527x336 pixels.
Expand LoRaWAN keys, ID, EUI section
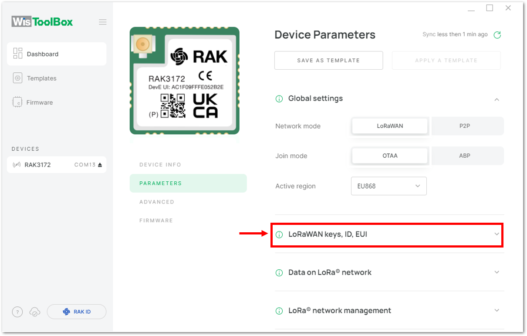[497, 234]
